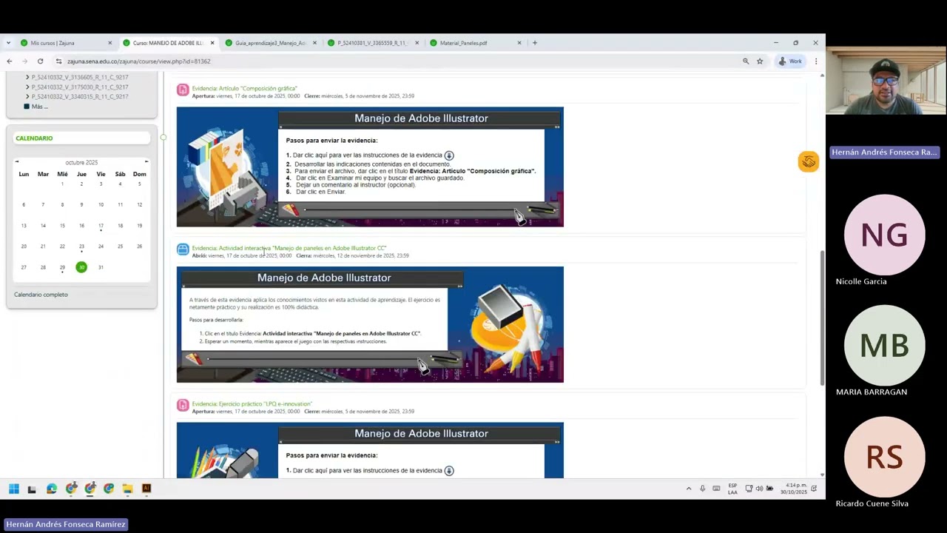
Task: Bookmark this page with the star icon
Action: point(760,61)
